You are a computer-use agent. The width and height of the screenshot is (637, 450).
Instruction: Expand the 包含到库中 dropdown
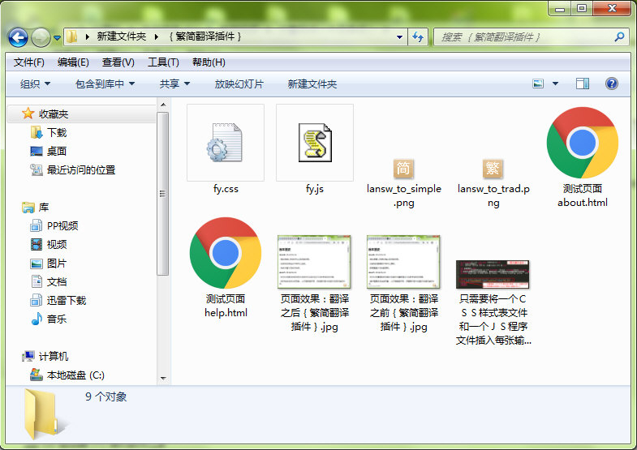click(x=105, y=84)
